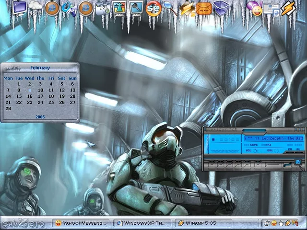Toggle the Winamp PL playlist button
The image size is (307, 230).
[298, 149]
